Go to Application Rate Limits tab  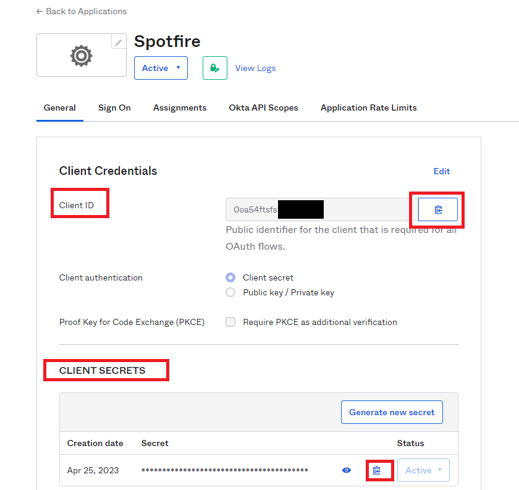(368, 108)
